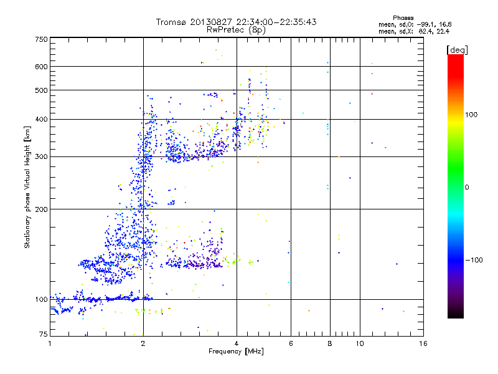The image size is (498, 374).
Task: Click the y-axis tick label '300'
Action: pyautogui.click(x=41, y=157)
